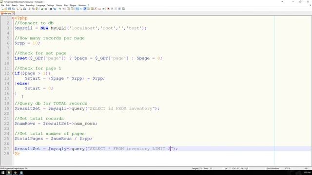312x175 pixels.
Task: Toggle the Indent Guide toolbar icon
Action: (x=85, y=9)
